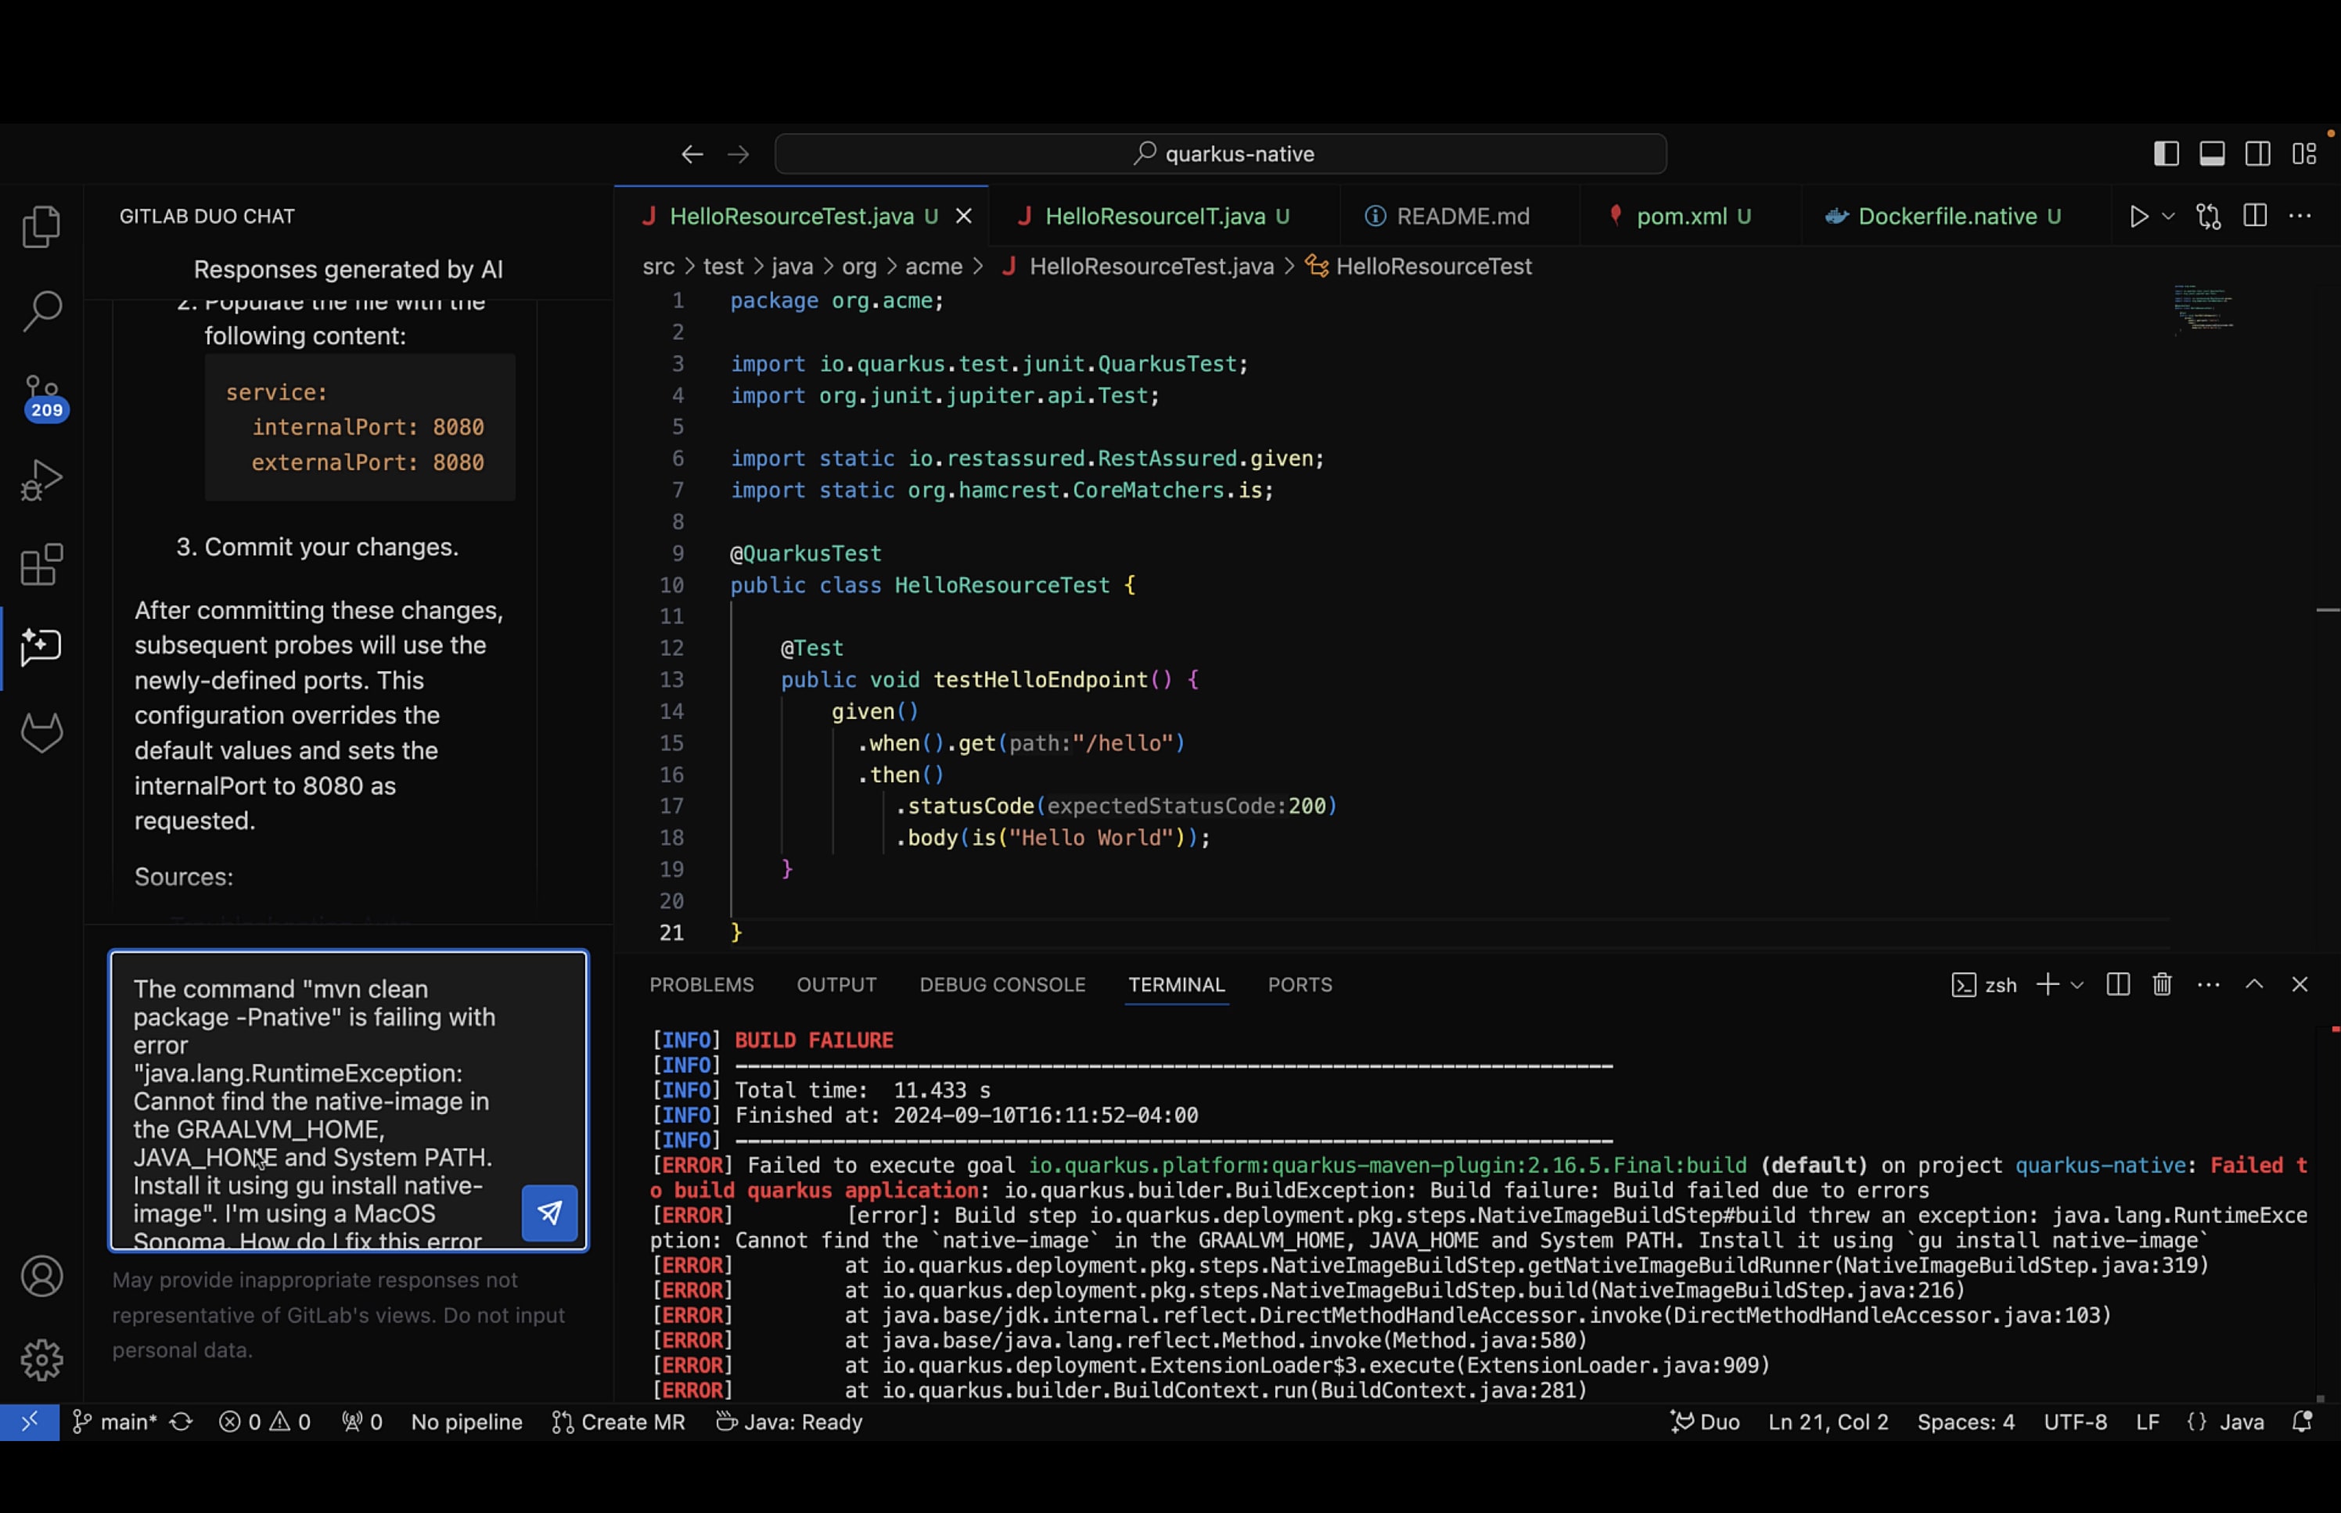Send the Duo Chat message
This screenshot has height=1513, width=2341.
(x=549, y=1213)
